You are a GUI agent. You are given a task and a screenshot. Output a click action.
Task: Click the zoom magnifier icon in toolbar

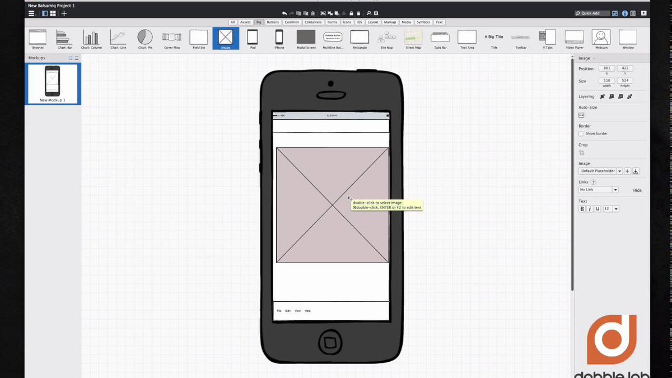(369, 13)
